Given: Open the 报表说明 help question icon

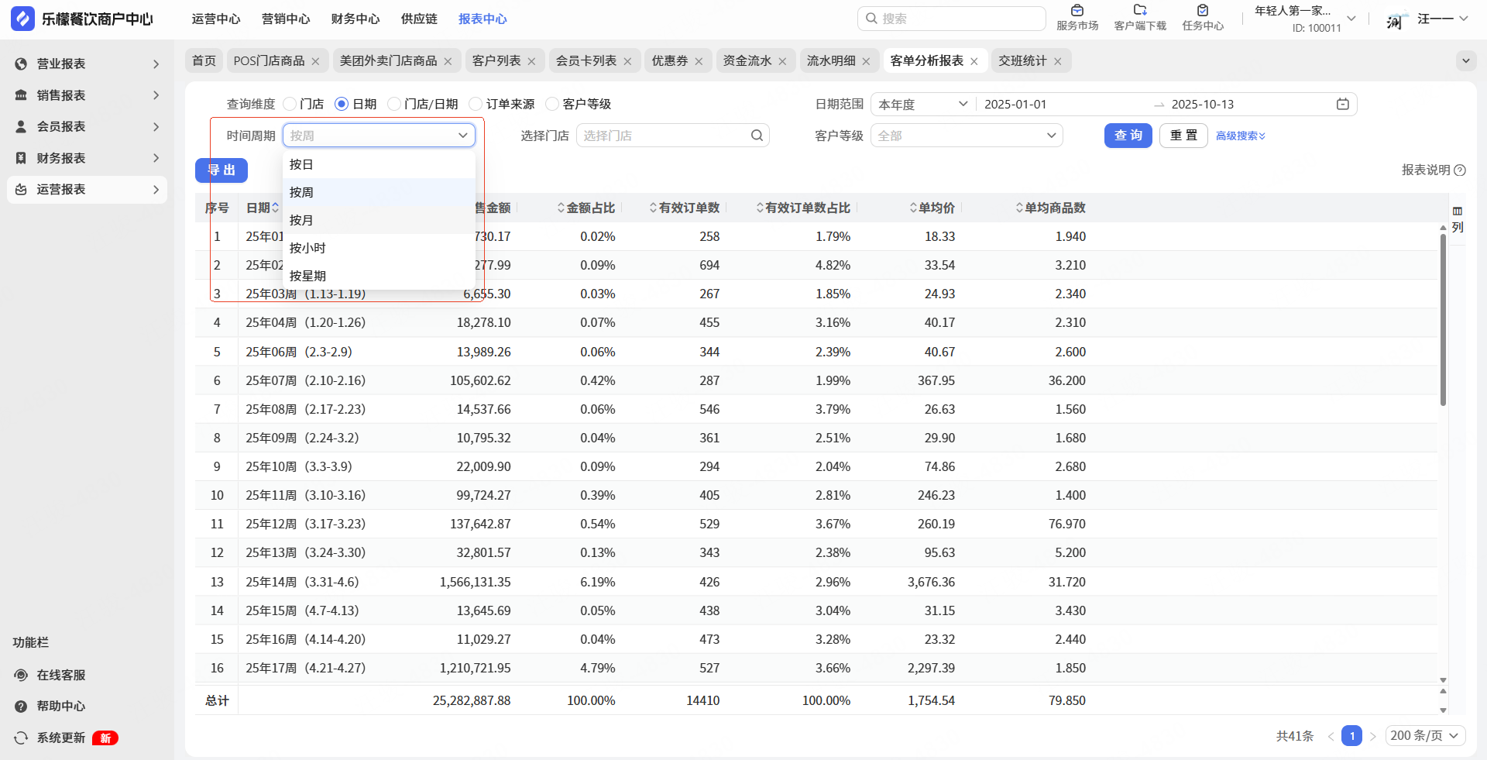Looking at the screenshot, I should 1460,170.
